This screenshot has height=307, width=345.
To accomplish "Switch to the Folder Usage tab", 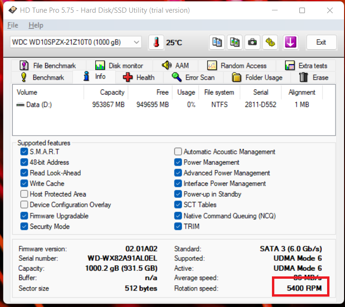I will (257, 77).
